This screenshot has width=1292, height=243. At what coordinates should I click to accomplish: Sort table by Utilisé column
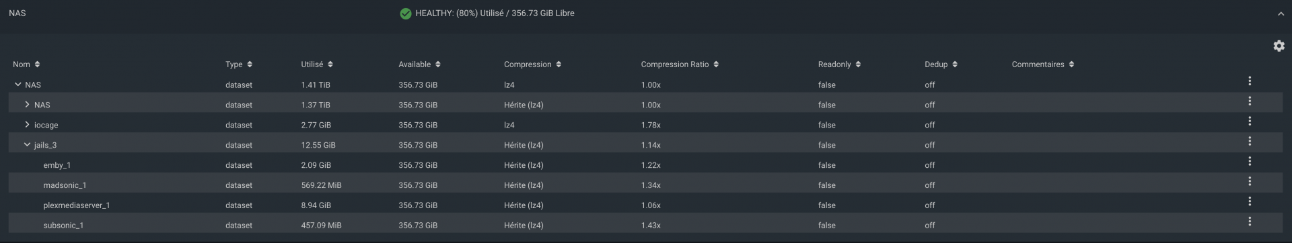click(x=317, y=64)
